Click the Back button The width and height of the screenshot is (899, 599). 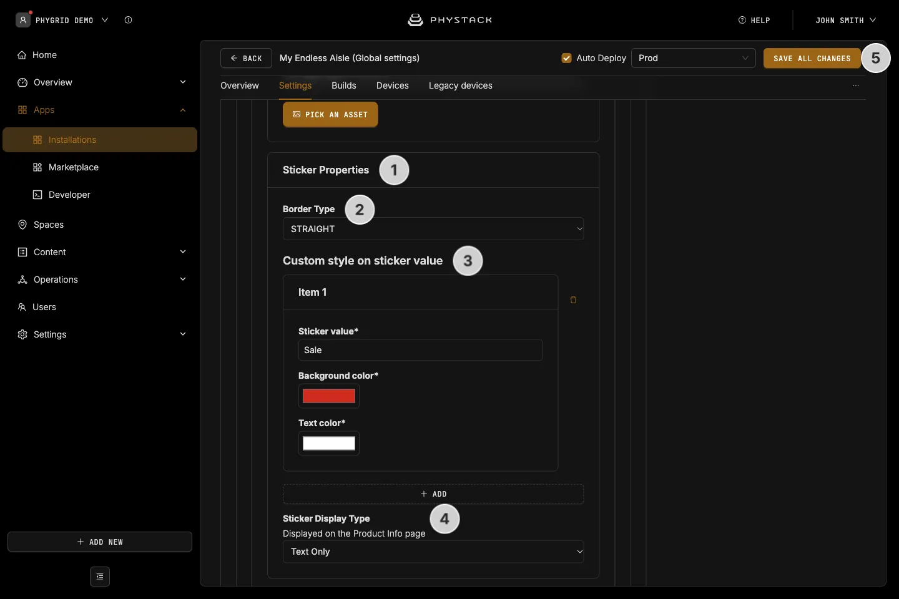click(x=246, y=58)
